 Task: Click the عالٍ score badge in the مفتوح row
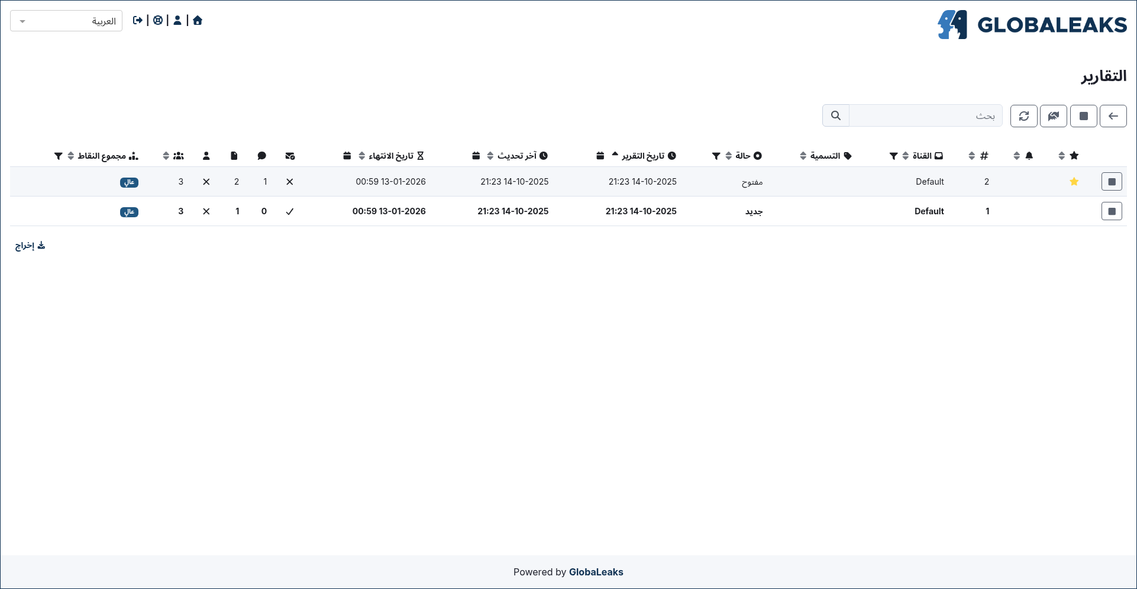point(129,182)
